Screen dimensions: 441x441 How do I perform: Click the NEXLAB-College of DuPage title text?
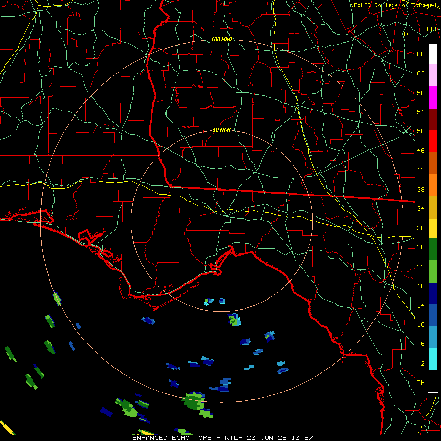tap(394, 5)
